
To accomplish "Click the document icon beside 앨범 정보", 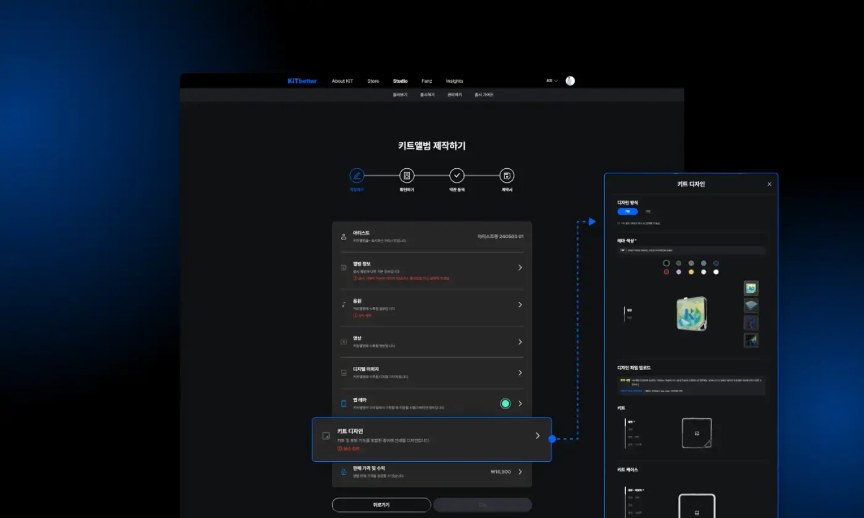I will click(x=344, y=268).
